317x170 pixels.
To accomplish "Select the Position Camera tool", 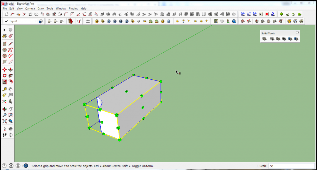I will (x=4, y=129).
